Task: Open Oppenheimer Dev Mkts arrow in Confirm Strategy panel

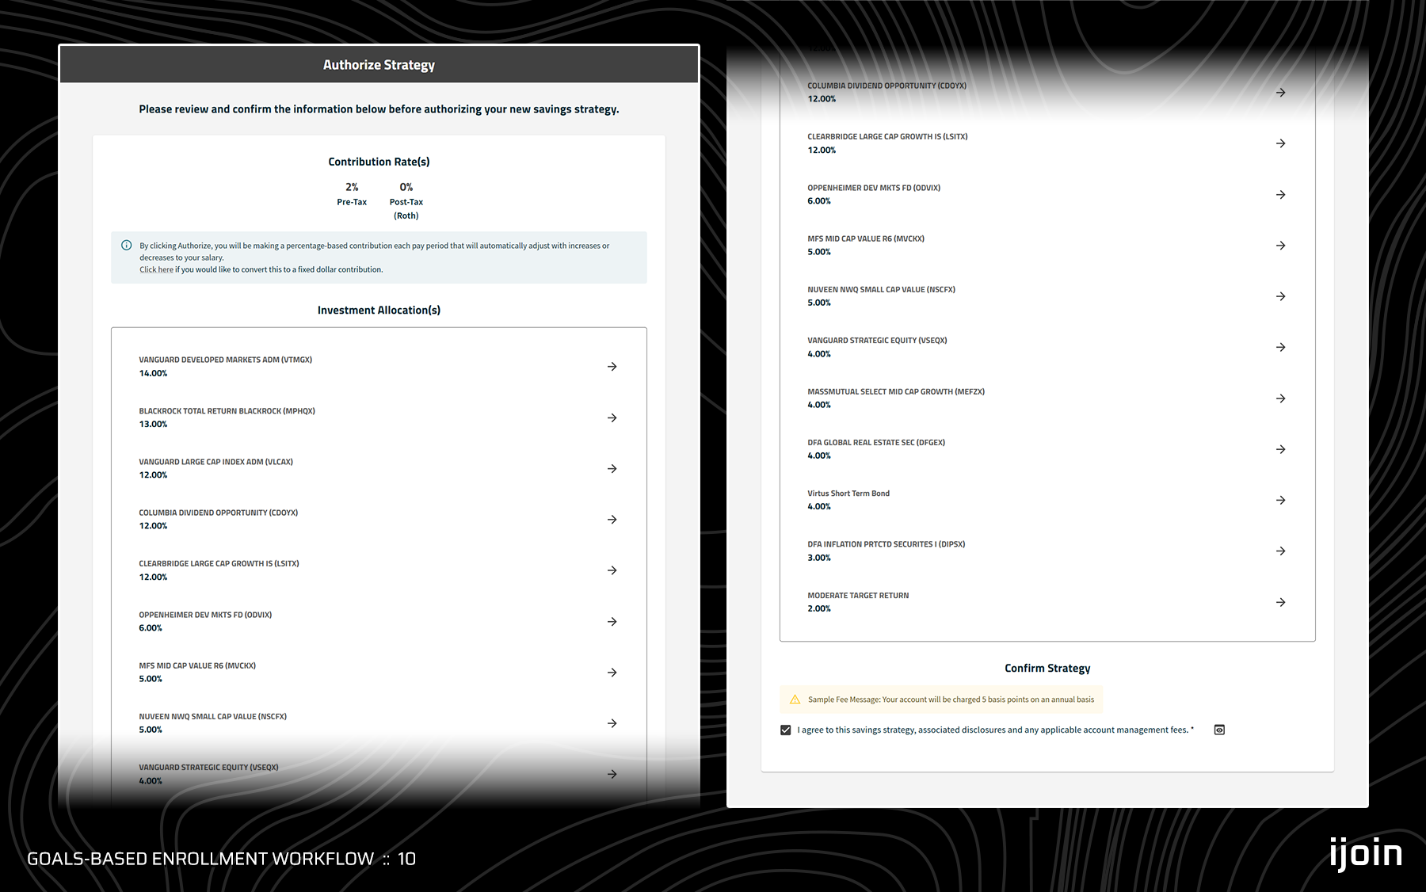Action: (1280, 195)
